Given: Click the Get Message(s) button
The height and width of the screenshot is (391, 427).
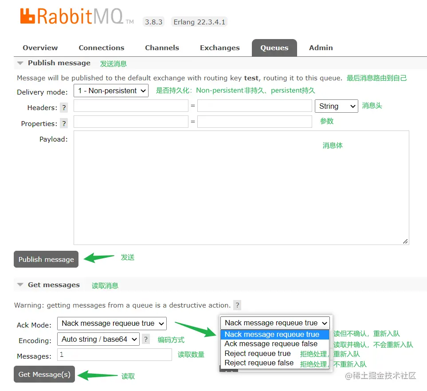Looking at the screenshot, I should [x=44, y=375].
